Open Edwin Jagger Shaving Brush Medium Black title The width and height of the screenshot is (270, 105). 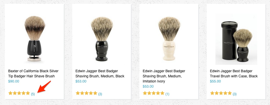pos(100,73)
